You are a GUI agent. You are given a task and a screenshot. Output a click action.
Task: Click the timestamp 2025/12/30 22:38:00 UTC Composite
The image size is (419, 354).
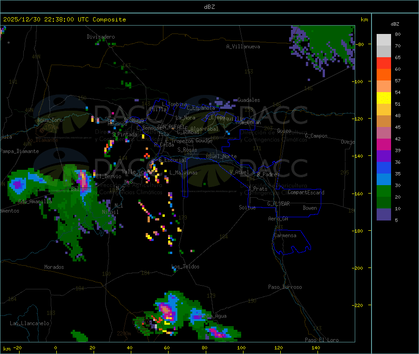coord(64,20)
